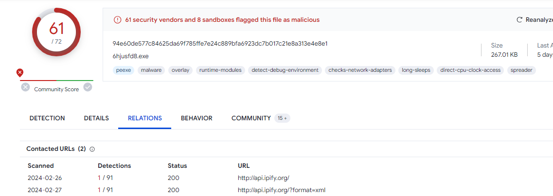Click the peexe tag
The image size is (553, 196).
coord(124,70)
